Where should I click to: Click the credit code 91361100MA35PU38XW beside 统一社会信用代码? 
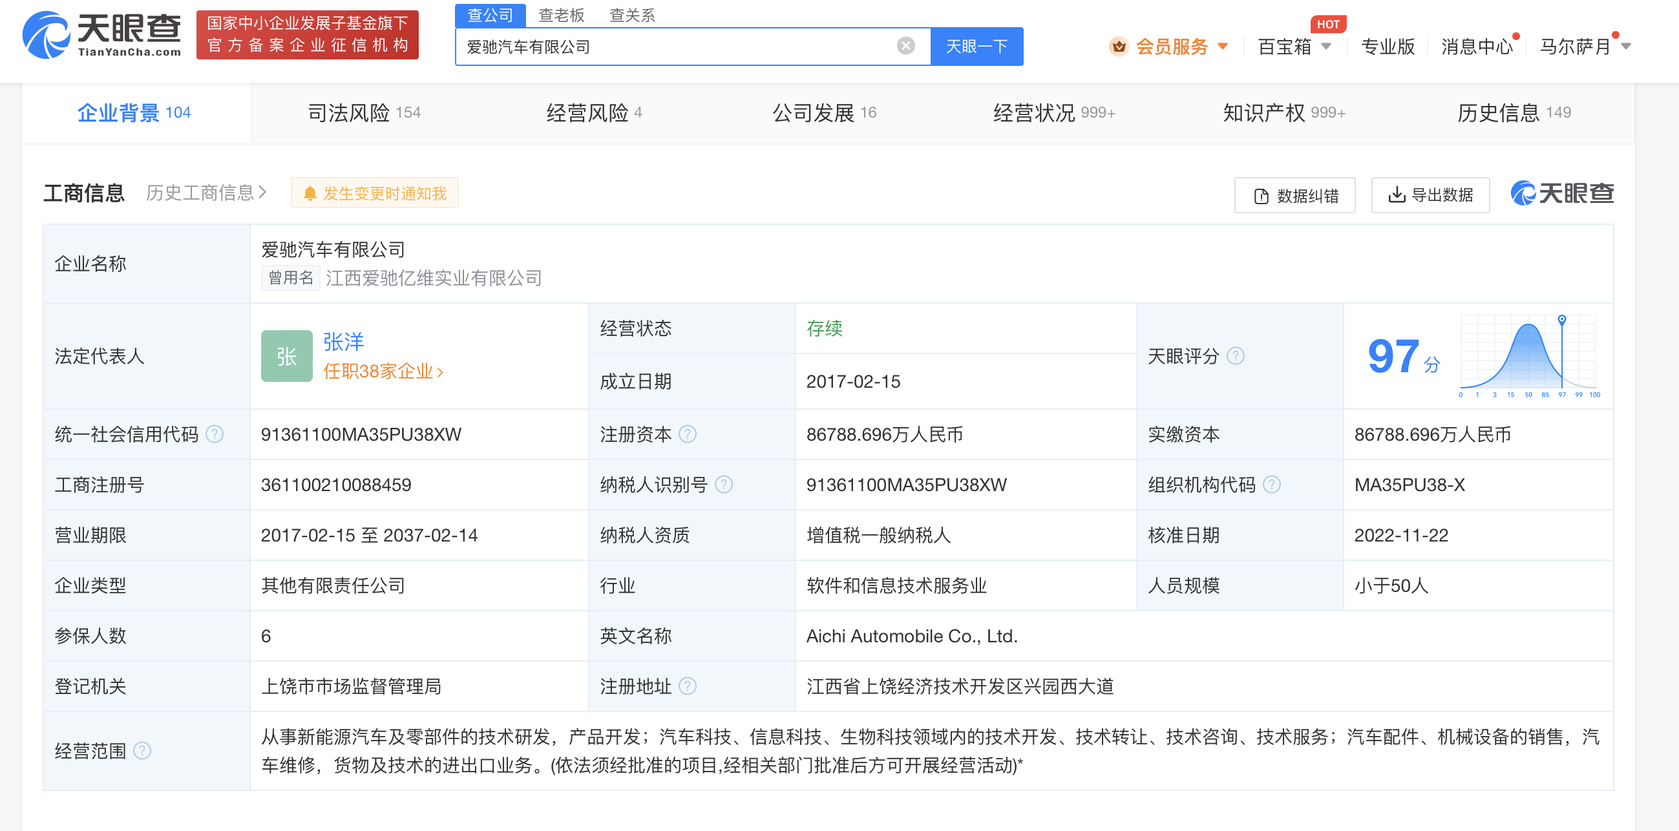[x=361, y=434]
